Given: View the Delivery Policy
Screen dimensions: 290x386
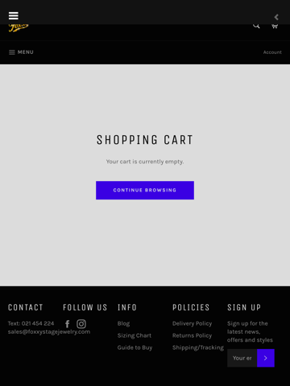Looking at the screenshot, I should point(192,323).
